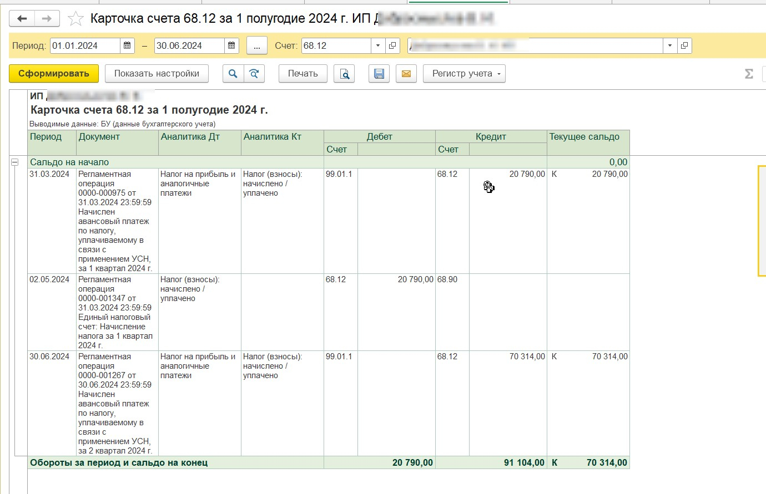Expand the account 68.12 dropdown list

(x=378, y=46)
